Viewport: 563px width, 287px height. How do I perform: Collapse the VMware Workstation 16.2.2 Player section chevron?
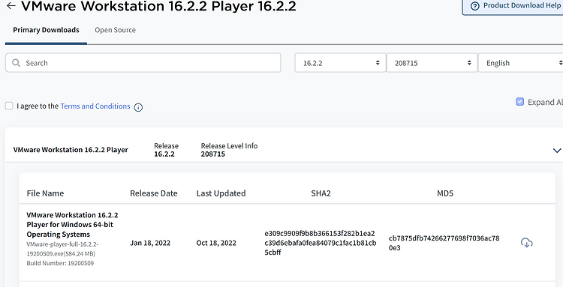click(557, 151)
